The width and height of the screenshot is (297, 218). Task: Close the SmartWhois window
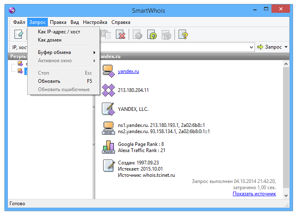[x=281, y=9]
